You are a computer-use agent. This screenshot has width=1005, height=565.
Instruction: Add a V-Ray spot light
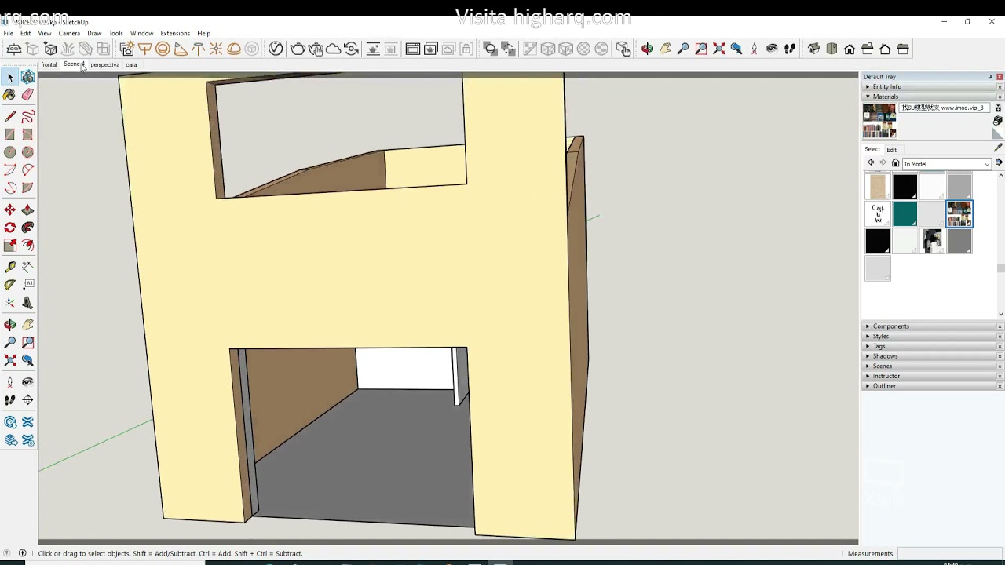pos(181,49)
